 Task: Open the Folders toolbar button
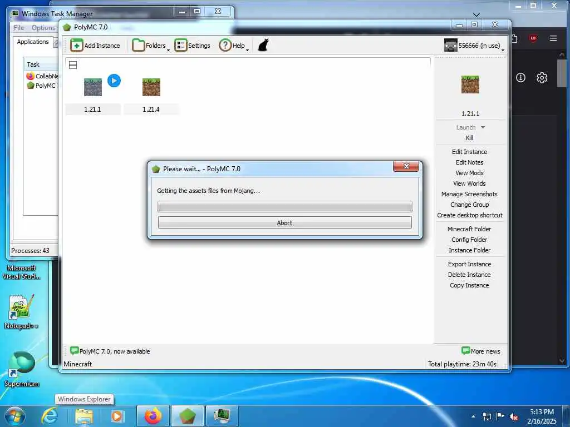149,46
